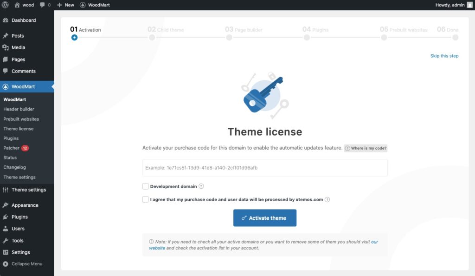
Task: Click the active Activation step dot
Action: click(x=74, y=38)
